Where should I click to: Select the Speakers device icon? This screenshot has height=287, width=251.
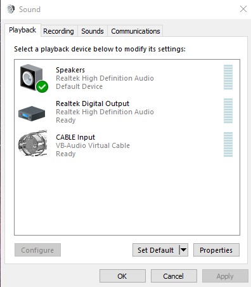(32, 77)
